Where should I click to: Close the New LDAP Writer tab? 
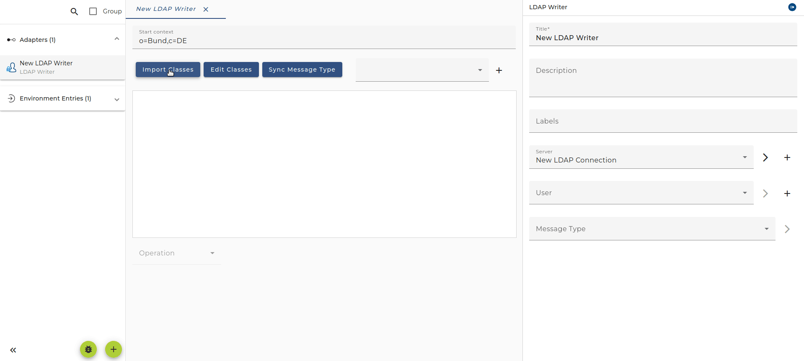pos(206,9)
